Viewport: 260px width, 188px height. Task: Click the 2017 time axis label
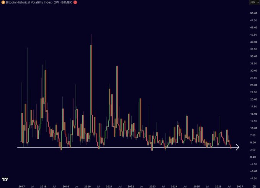(21, 186)
